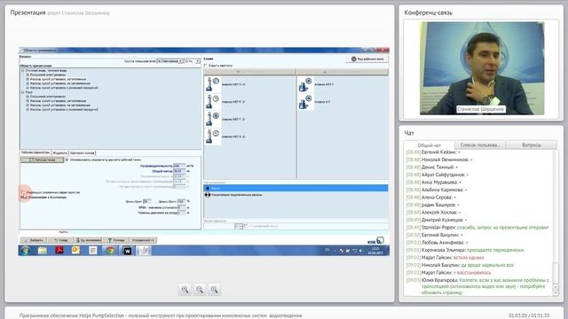
Task: Click the parallel-connected pumps icon in the list
Action: [x=208, y=195]
